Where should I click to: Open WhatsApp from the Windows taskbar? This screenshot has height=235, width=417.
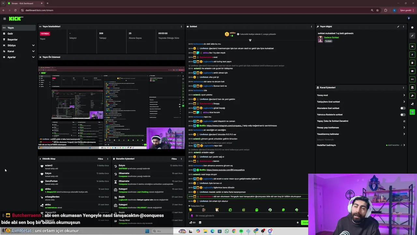pyautogui.click(x=227, y=231)
